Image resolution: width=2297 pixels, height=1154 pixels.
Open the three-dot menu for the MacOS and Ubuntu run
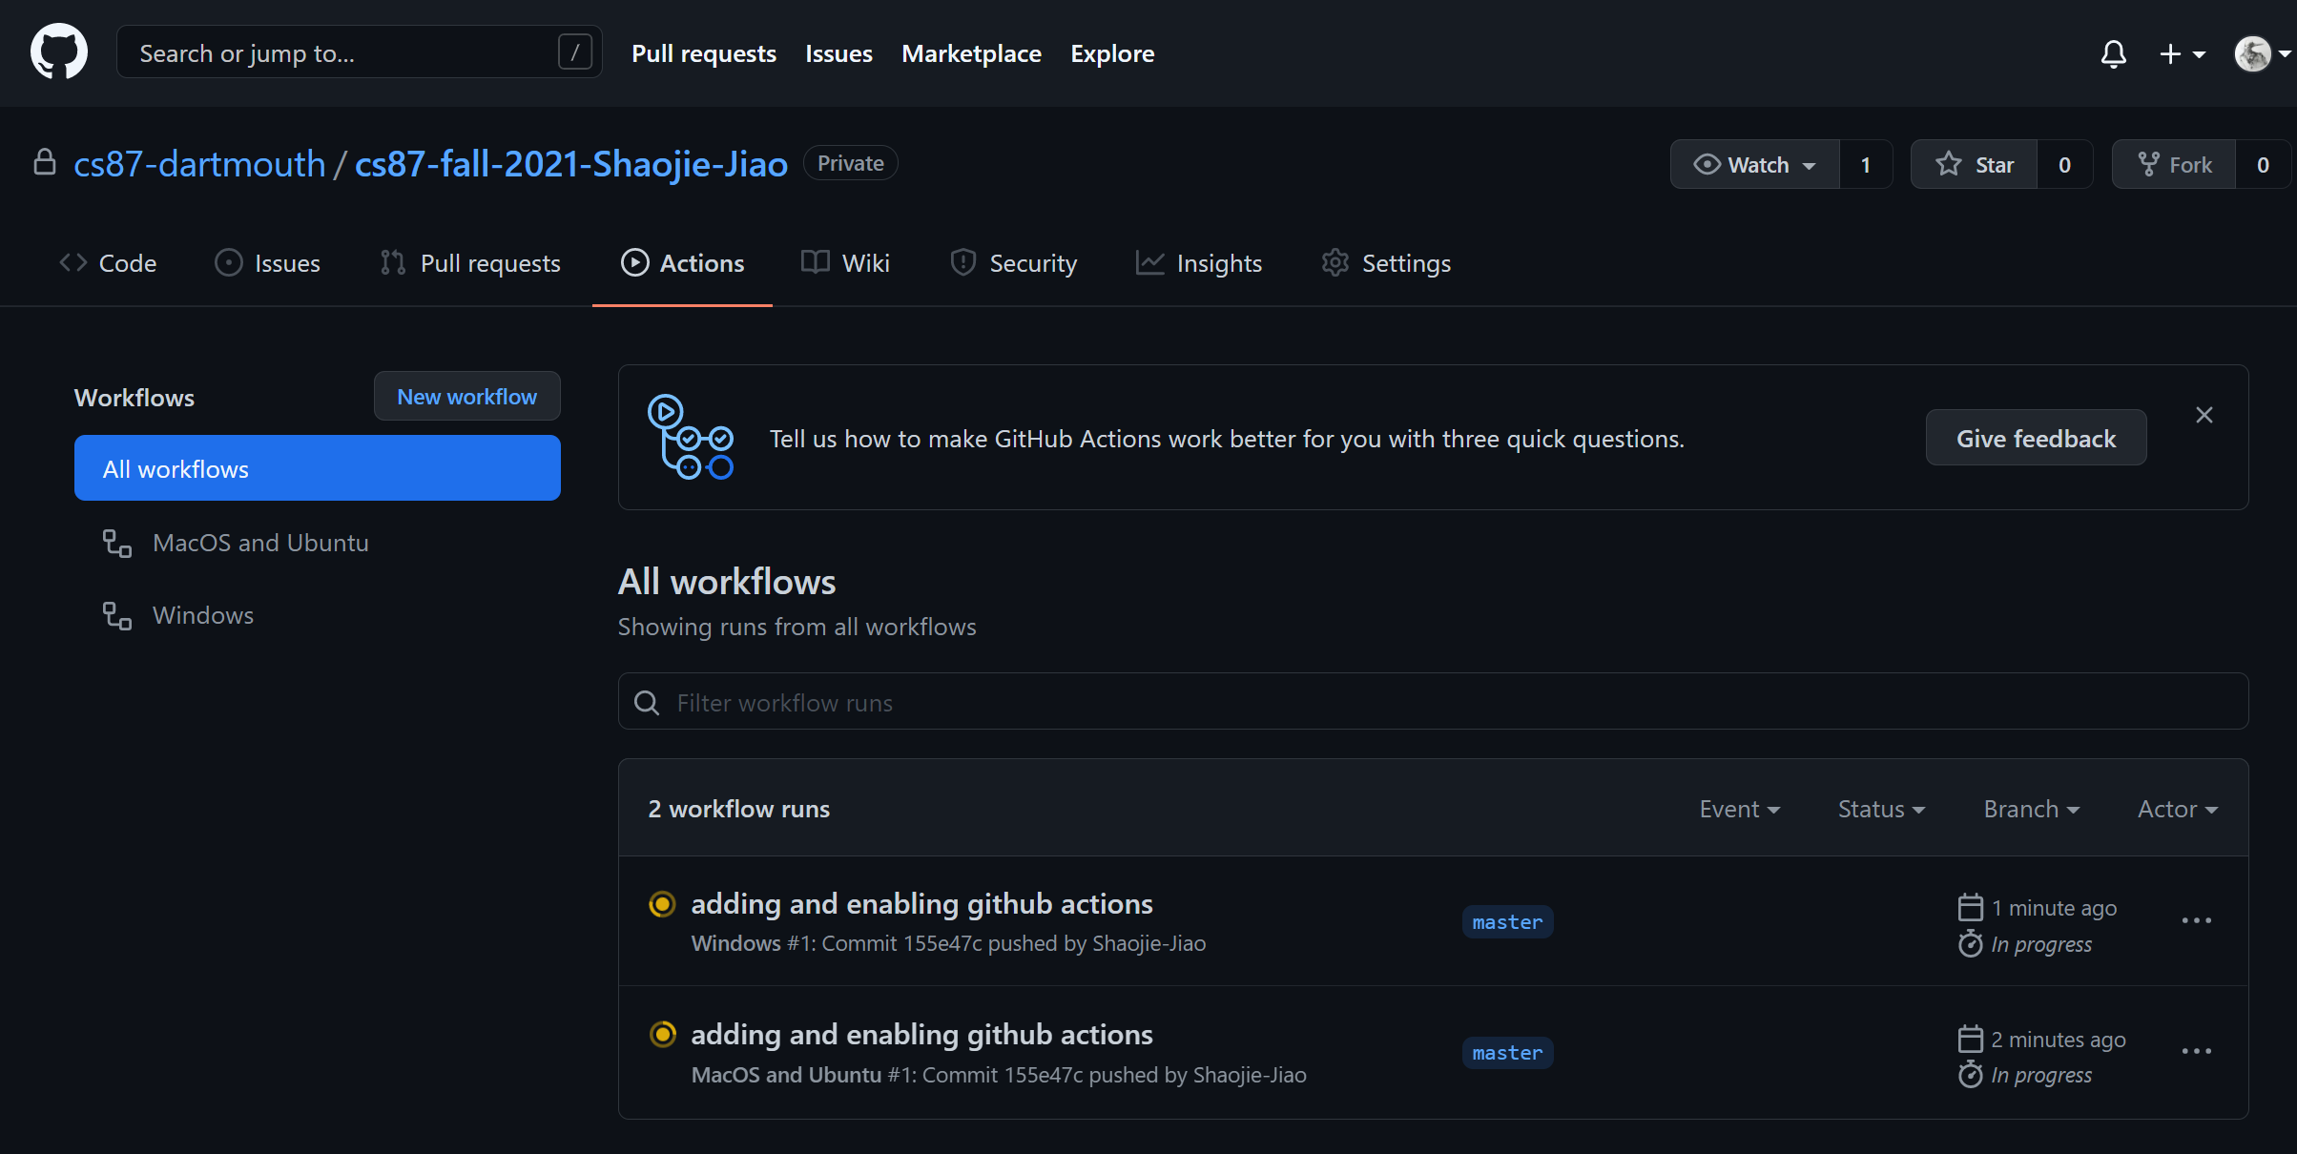click(2196, 1051)
